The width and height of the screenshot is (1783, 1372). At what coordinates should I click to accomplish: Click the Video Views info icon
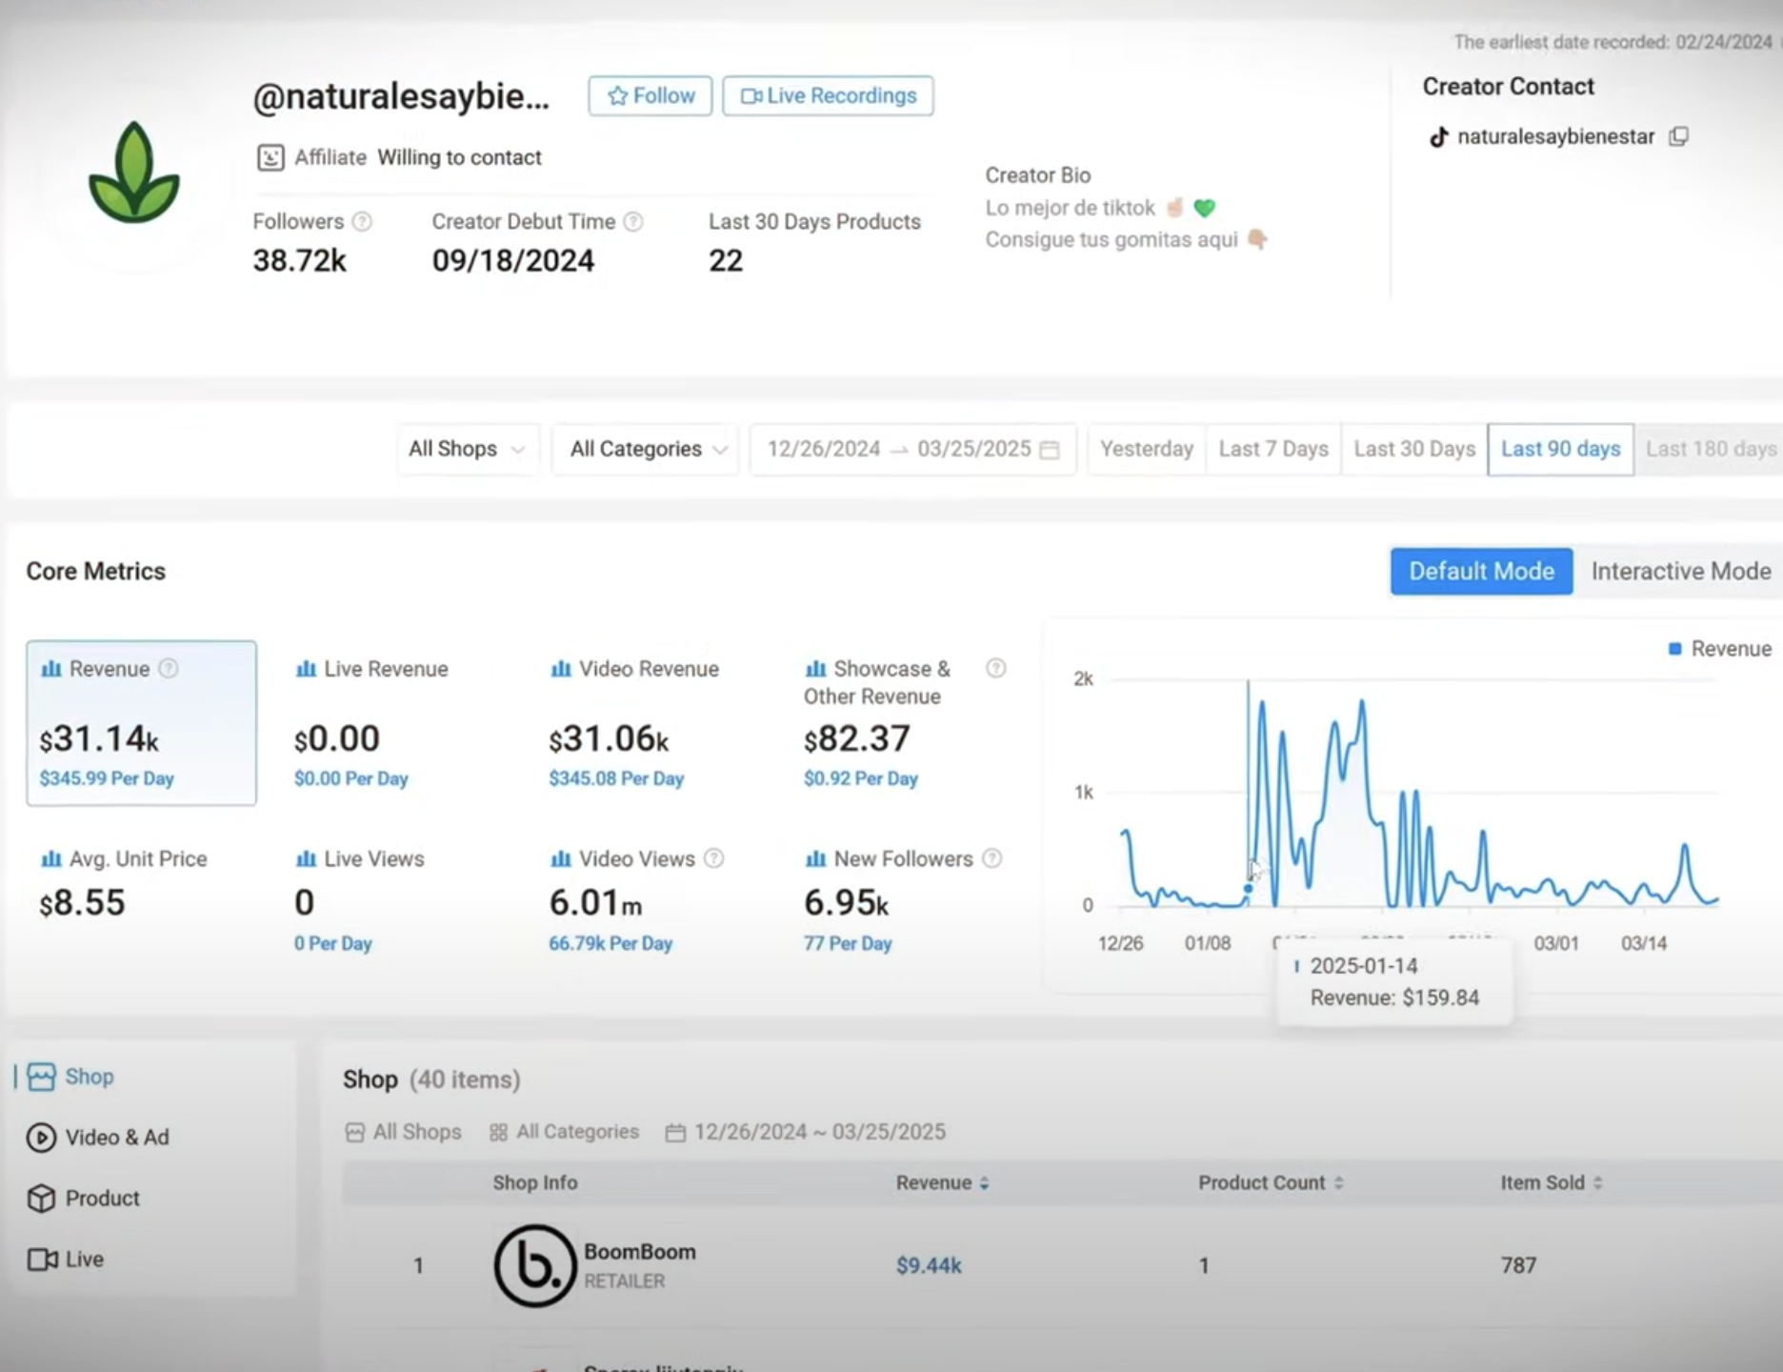point(713,858)
